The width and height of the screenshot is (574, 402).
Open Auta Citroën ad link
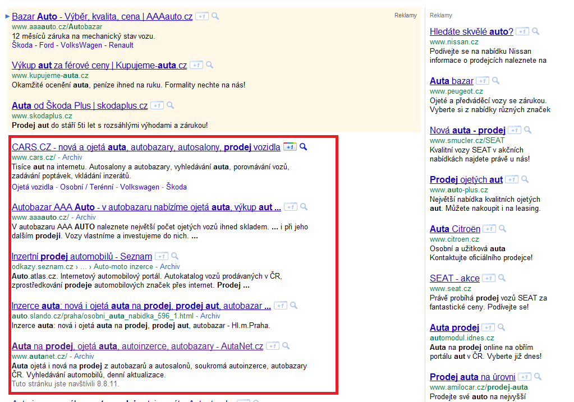(455, 229)
